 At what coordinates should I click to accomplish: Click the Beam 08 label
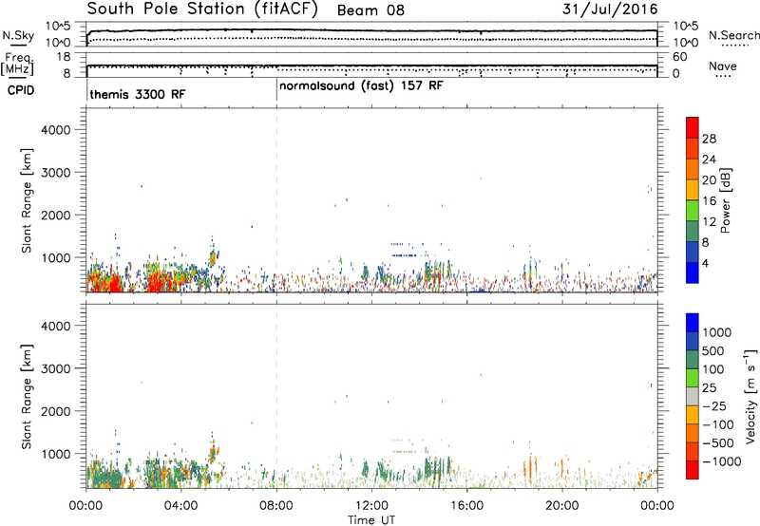click(x=370, y=10)
